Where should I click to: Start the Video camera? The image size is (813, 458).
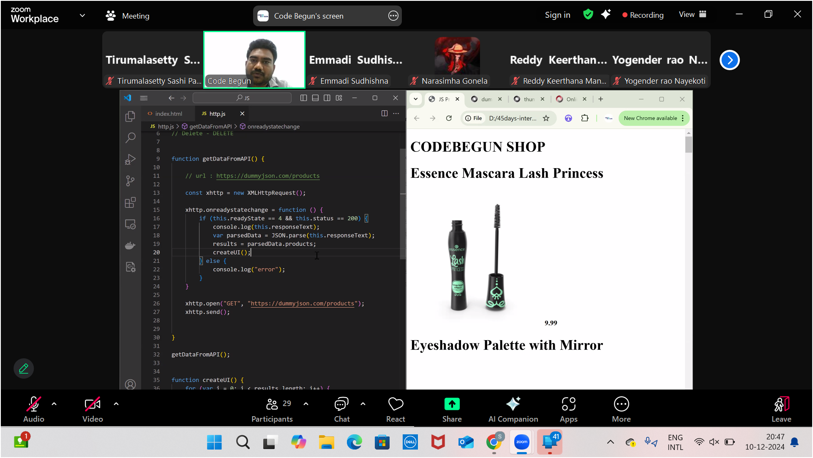pyautogui.click(x=93, y=409)
